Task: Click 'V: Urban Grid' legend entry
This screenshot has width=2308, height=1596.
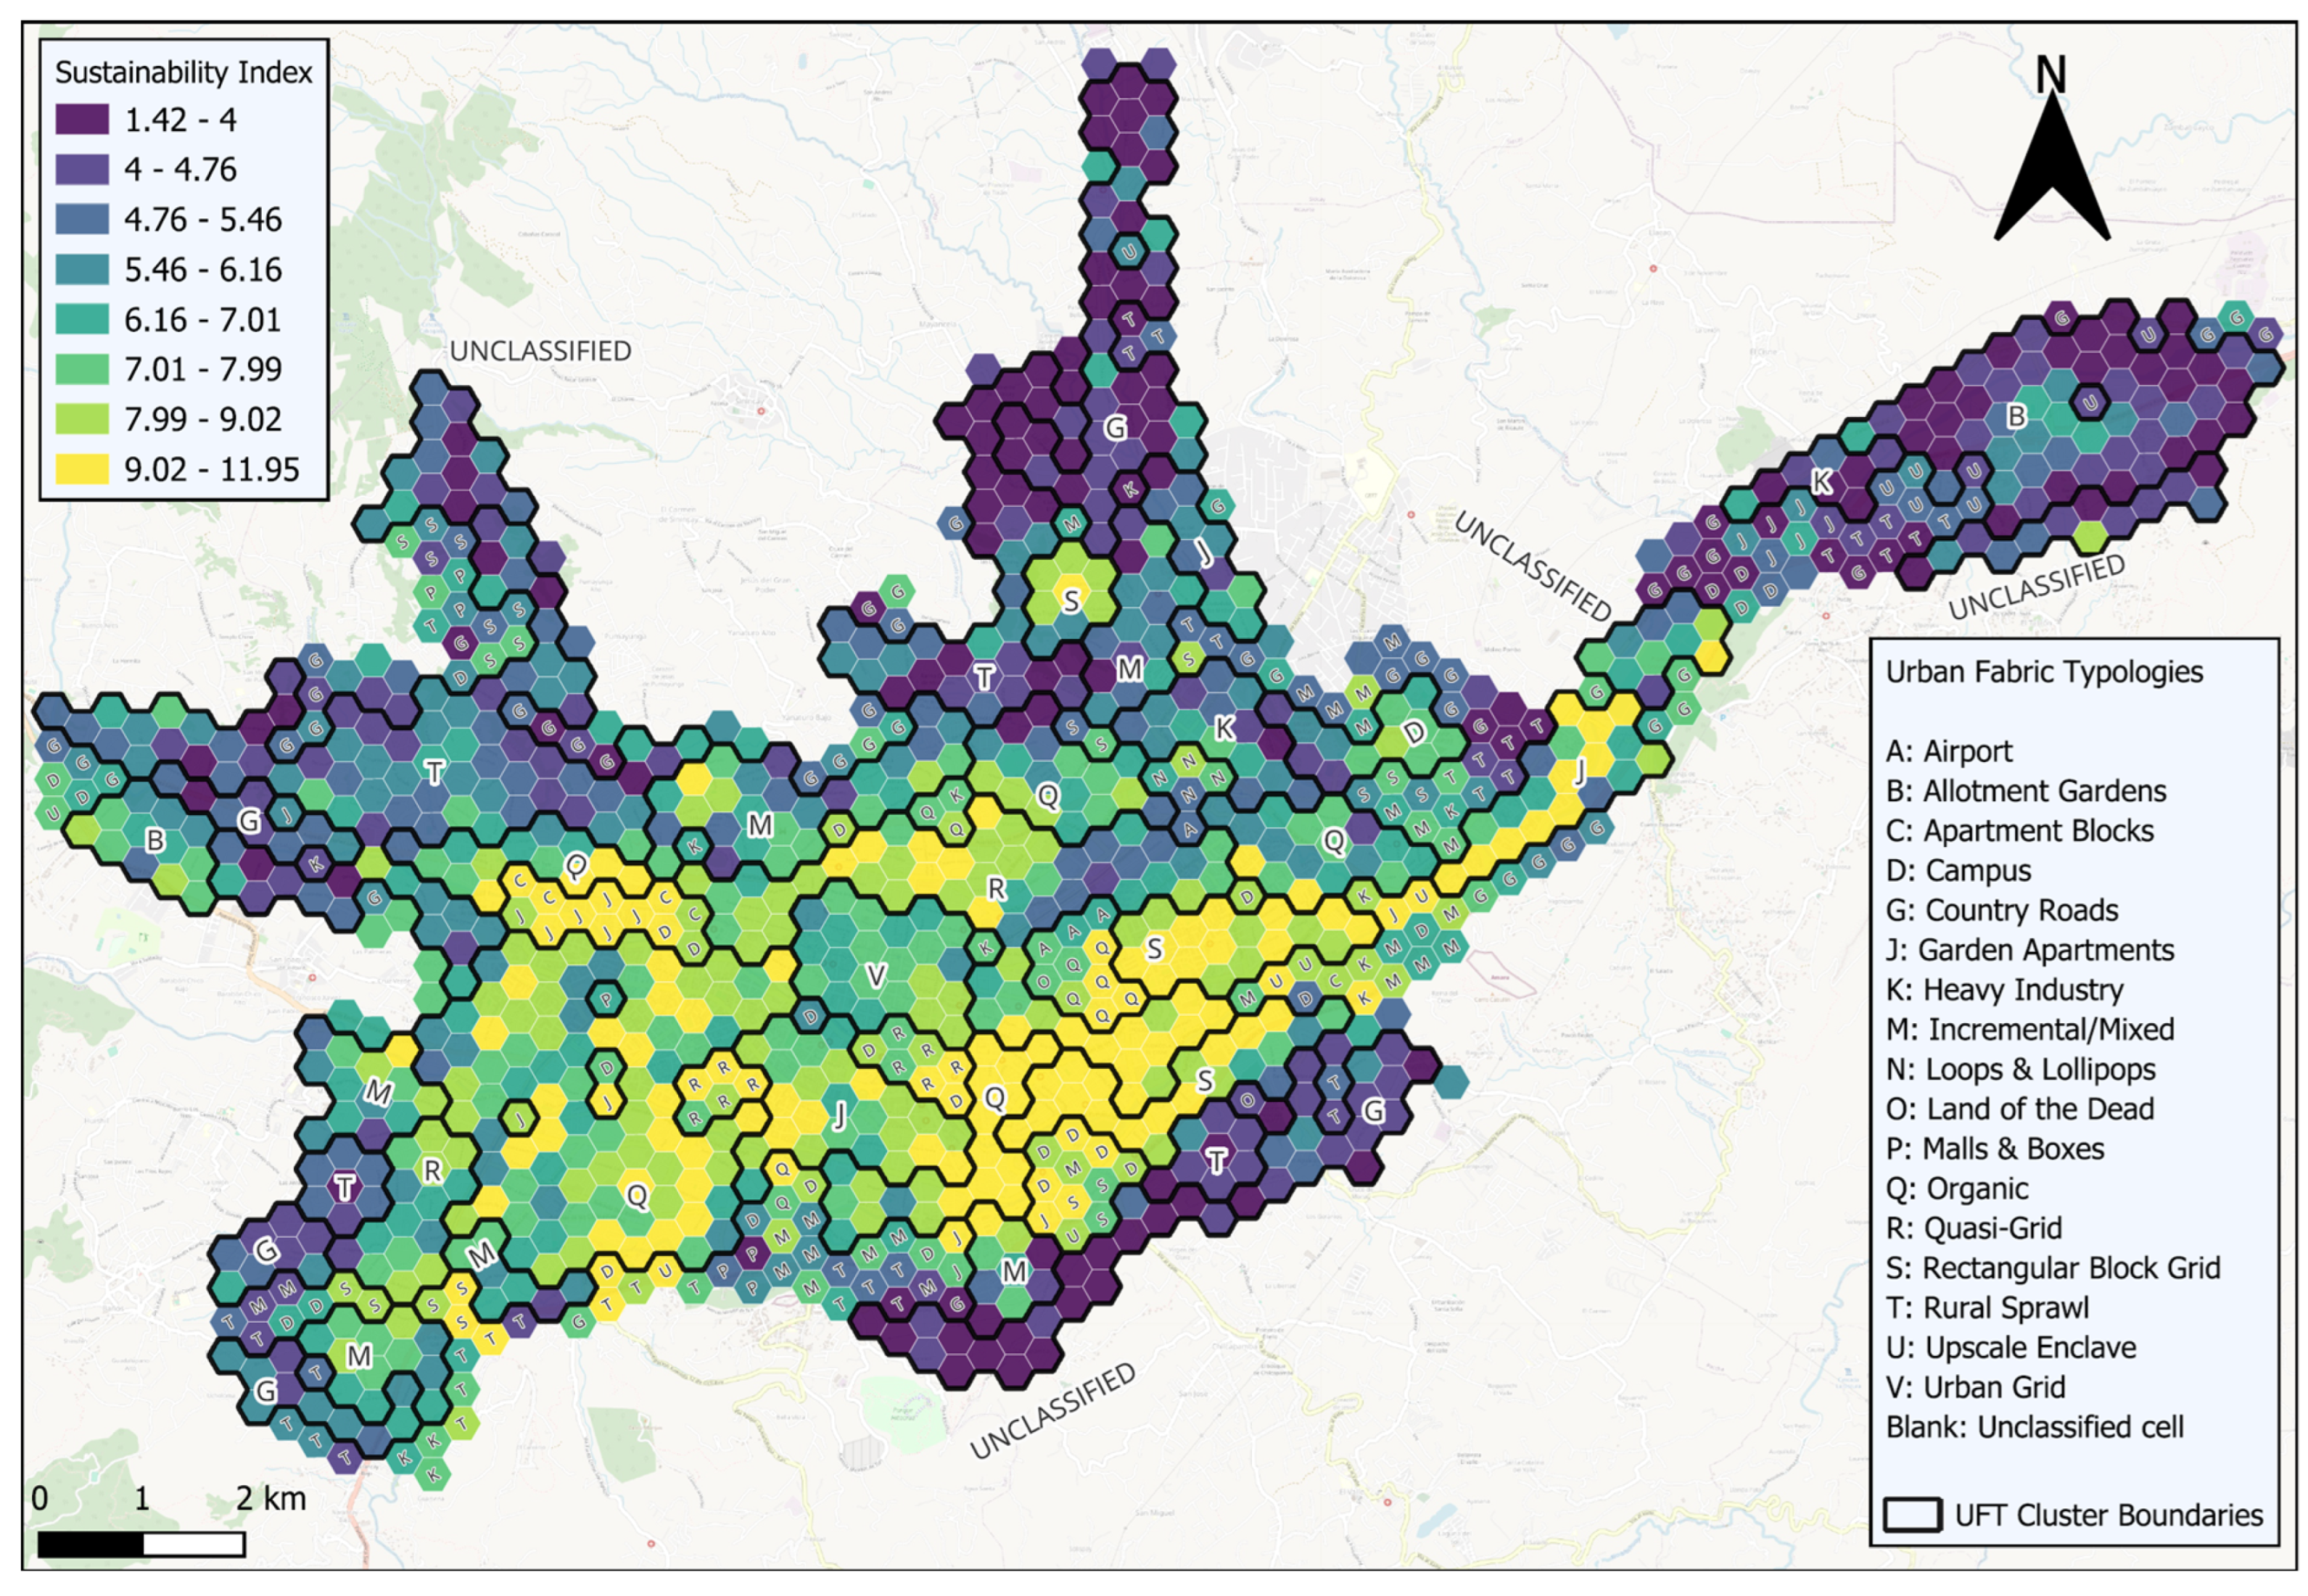Action: pyautogui.click(x=1975, y=1387)
